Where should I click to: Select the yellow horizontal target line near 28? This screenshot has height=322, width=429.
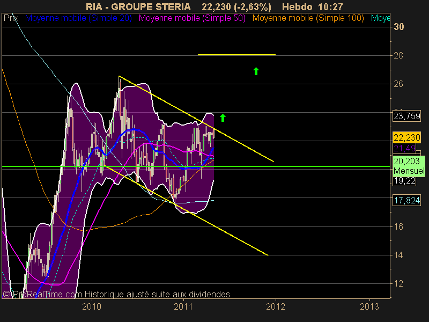236,55
